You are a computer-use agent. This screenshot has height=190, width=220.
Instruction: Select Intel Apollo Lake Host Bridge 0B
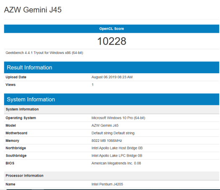pyautogui.click(x=117, y=148)
